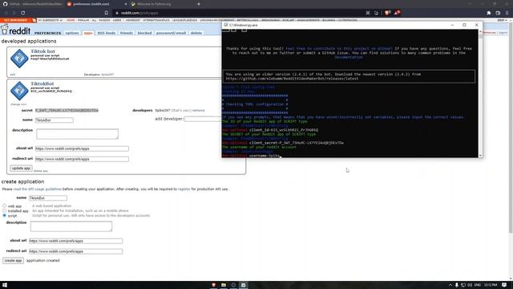The image size is (513, 289).
Task: Open a new browser tab with plus icon
Action: coord(199,4)
